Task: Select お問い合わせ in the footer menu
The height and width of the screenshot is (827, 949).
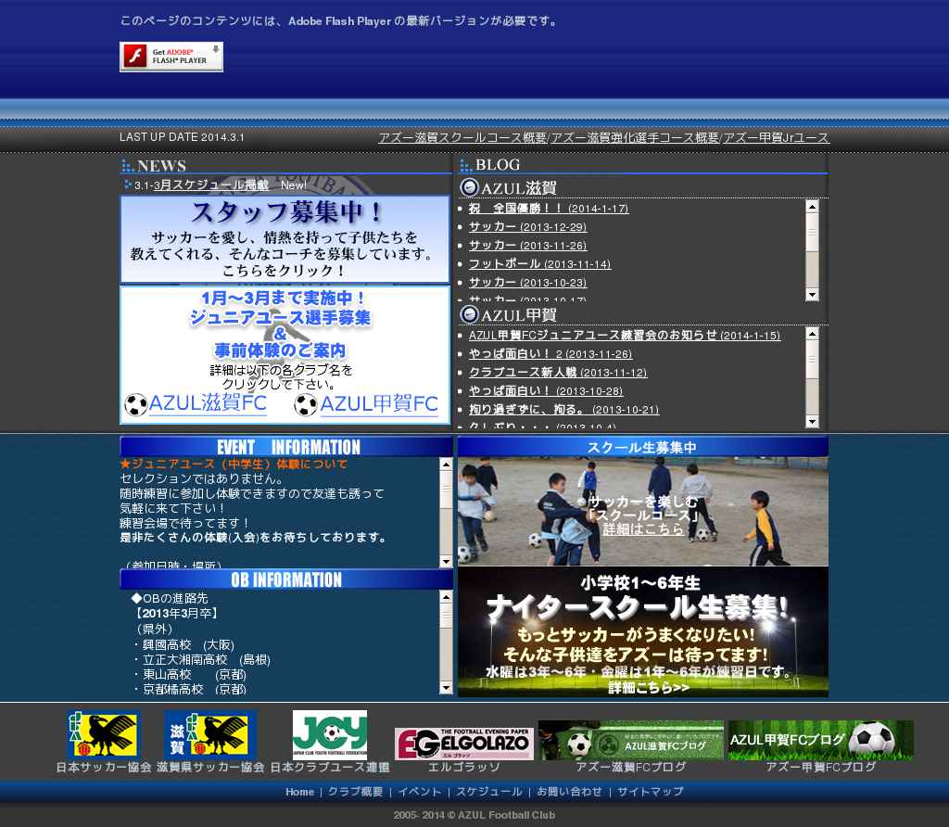Action: [x=569, y=792]
